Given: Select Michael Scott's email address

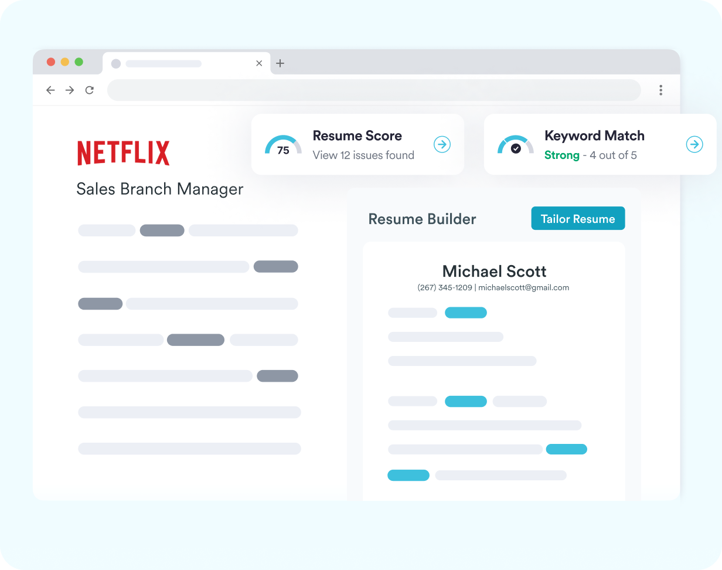Looking at the screenshot, I should pos(524,287).
